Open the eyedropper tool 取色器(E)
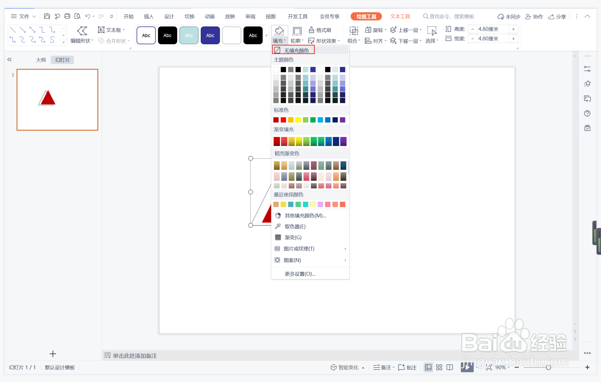 click(x=295, y=226)
